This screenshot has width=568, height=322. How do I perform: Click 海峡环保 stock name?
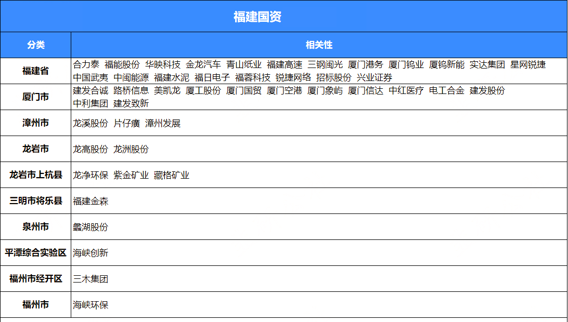(x=91, y=305)
